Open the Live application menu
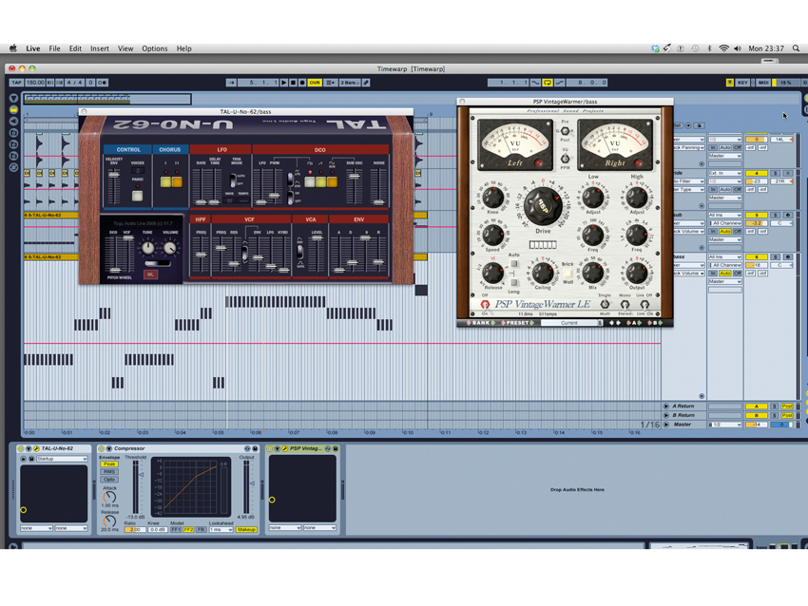Image resolution: width=808 pixels, height=606 pixels. coord(33,48)
